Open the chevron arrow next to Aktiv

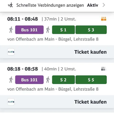pyautogui.click(x=104, y=5)
